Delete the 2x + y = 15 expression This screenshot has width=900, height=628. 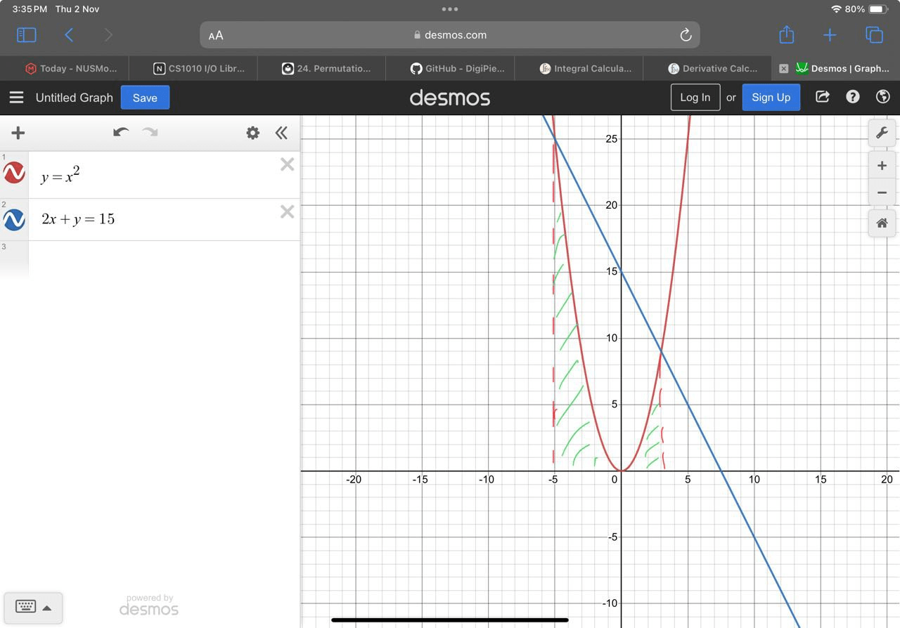click(x=287, y=211)
